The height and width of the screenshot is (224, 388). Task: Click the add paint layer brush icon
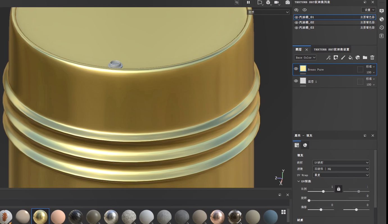[x=343, y=58]
